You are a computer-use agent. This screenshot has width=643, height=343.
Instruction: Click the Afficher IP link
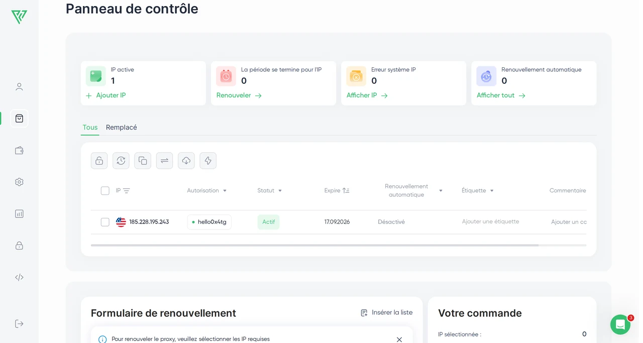click(x=367, y=95)
